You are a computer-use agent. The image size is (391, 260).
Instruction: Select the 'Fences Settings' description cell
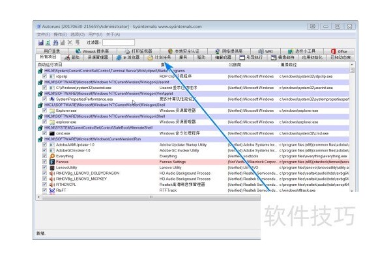173,162
